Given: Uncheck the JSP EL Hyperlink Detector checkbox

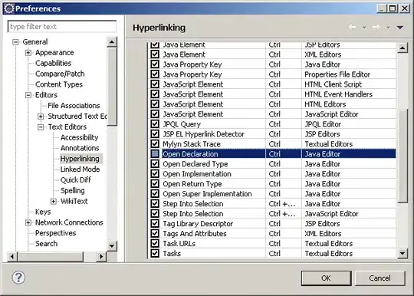Looking at the screenshot, I should point(155,134).
